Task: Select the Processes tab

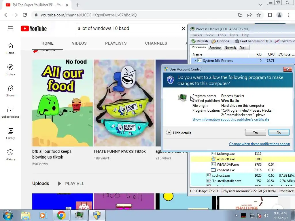Action: (199, 47)
